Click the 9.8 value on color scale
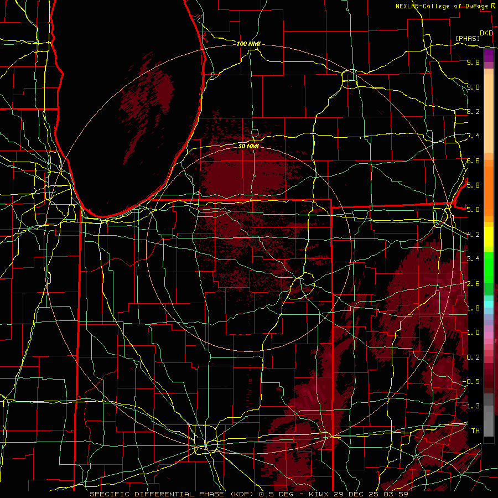The width and height of the screenshot is (498, 498). click(473, 63)
